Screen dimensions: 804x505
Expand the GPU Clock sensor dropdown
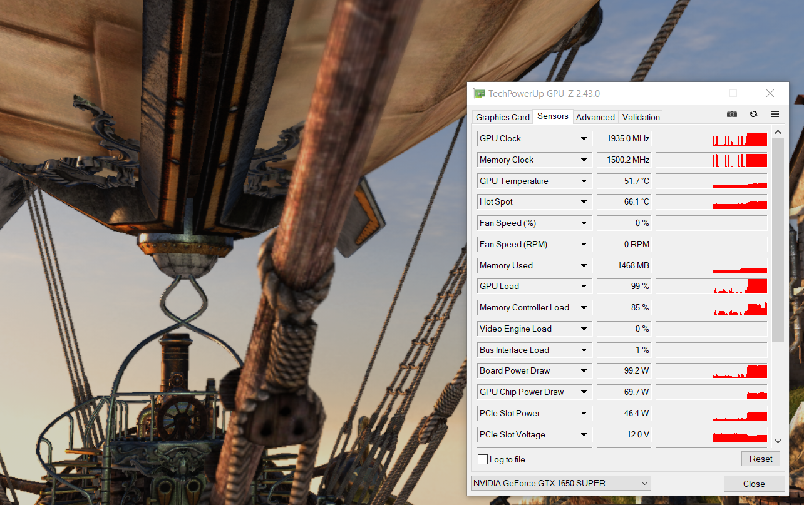click(x=584, y=138)
